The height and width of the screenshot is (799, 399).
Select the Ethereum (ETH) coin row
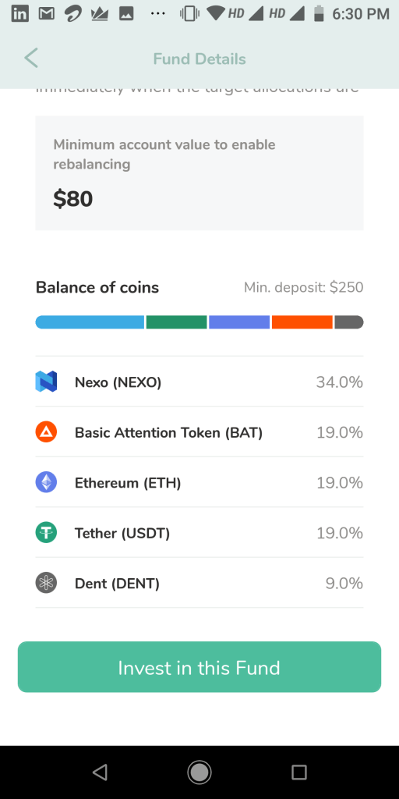199,482
